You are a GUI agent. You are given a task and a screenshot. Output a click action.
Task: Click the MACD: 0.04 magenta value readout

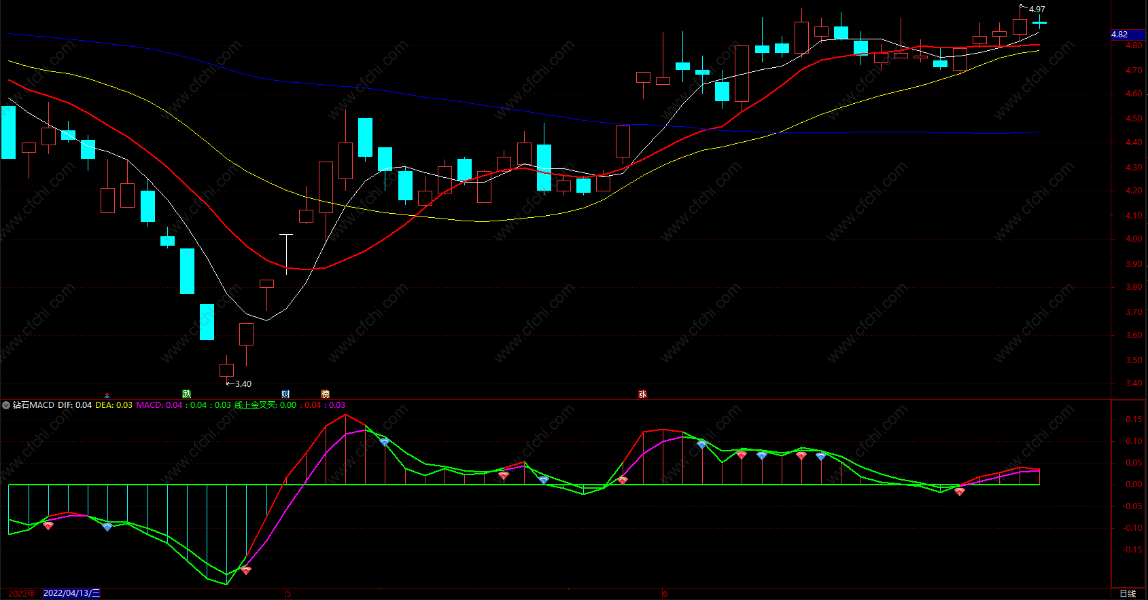(159, 405)
